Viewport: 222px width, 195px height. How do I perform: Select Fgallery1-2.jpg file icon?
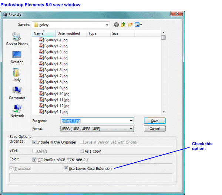41,46
